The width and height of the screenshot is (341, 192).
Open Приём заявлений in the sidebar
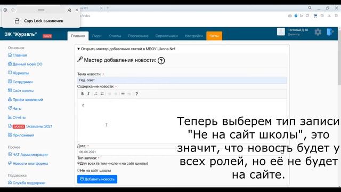pos(25,100)
